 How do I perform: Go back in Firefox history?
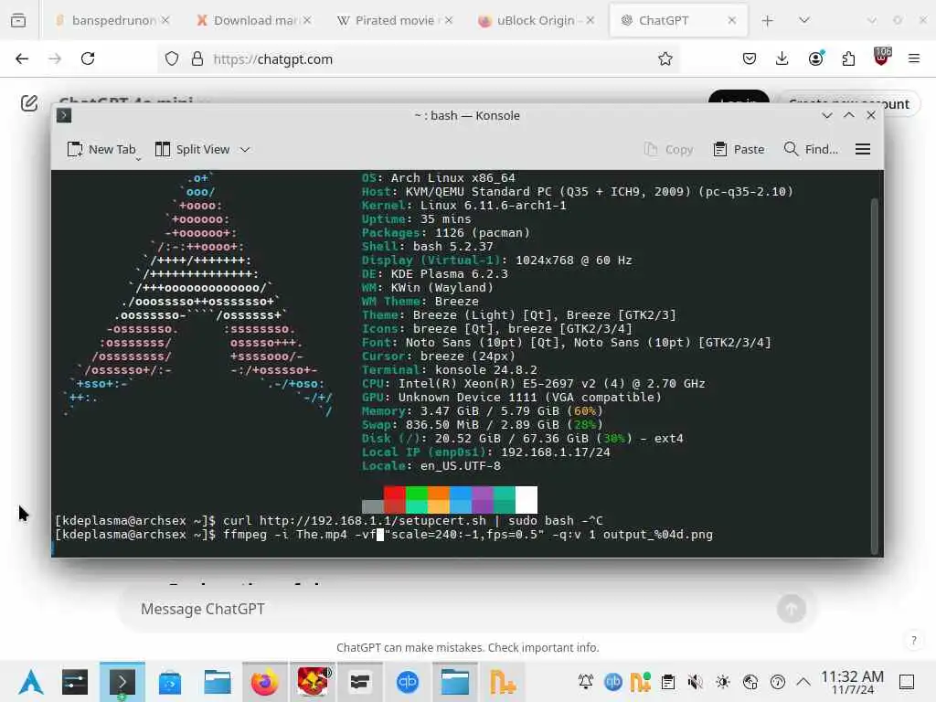(22, 58)
